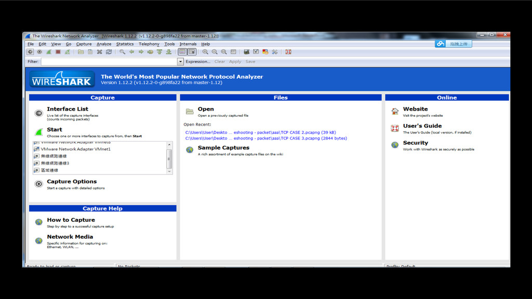
Task: Open the Statistics menu
Action: [125, 44]
